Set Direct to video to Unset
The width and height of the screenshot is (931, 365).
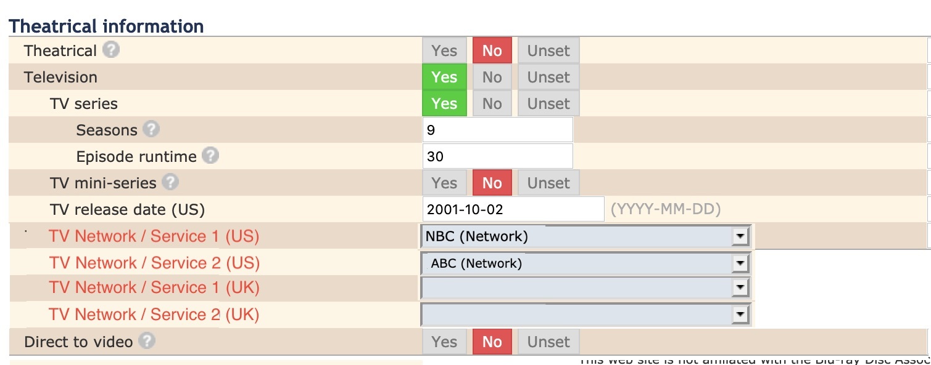[x=548, y=342]
